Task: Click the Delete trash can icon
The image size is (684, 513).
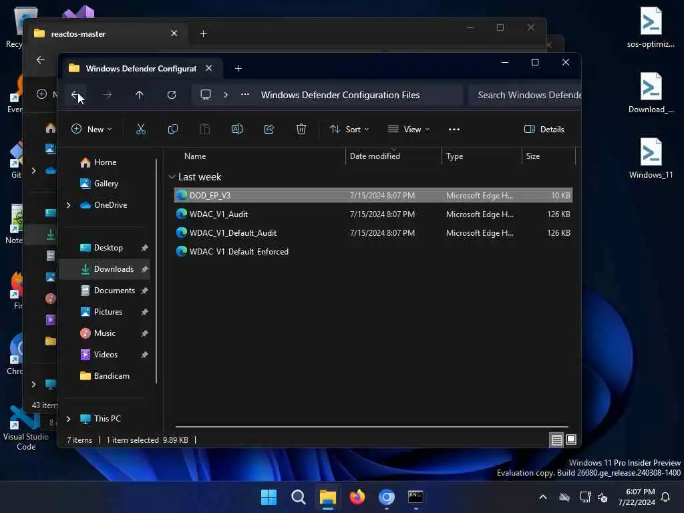Action: click(x=301, y=129)
